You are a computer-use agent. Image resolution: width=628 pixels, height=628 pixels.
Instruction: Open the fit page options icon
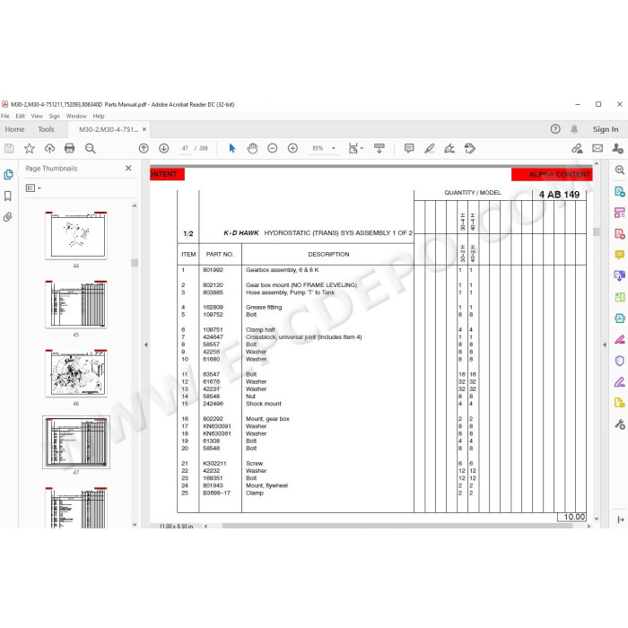(x=355, y=149)
